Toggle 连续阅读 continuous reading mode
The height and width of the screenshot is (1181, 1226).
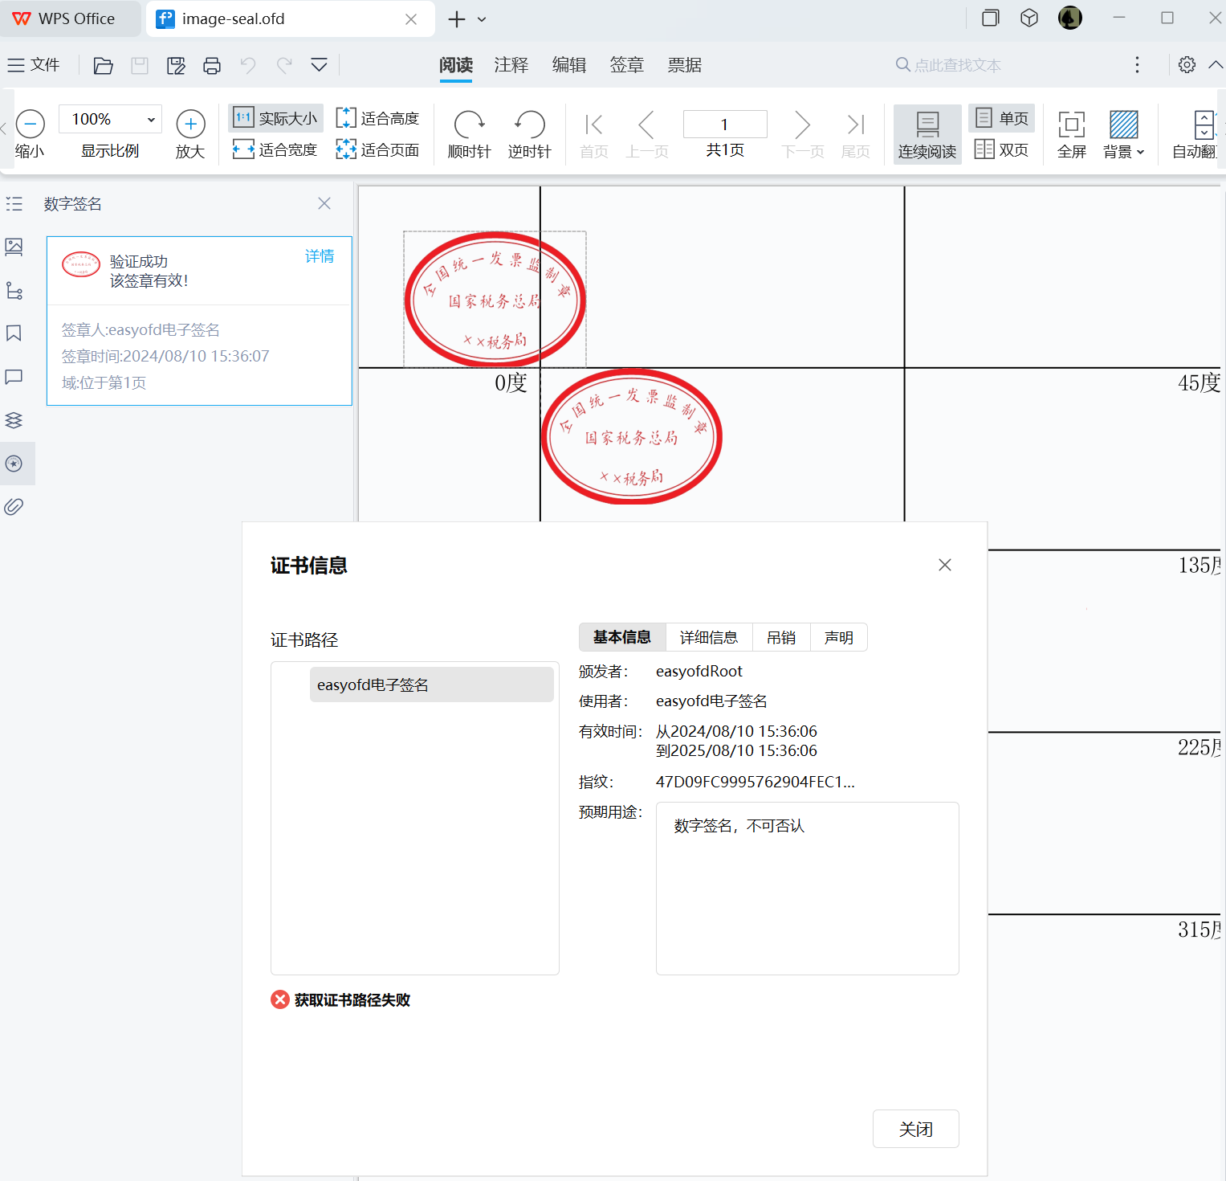click(x=927, y=133)
